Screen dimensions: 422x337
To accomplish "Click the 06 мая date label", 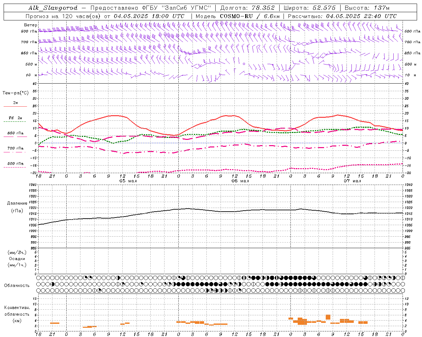I will pyautogui.click(x=240, y=181).
